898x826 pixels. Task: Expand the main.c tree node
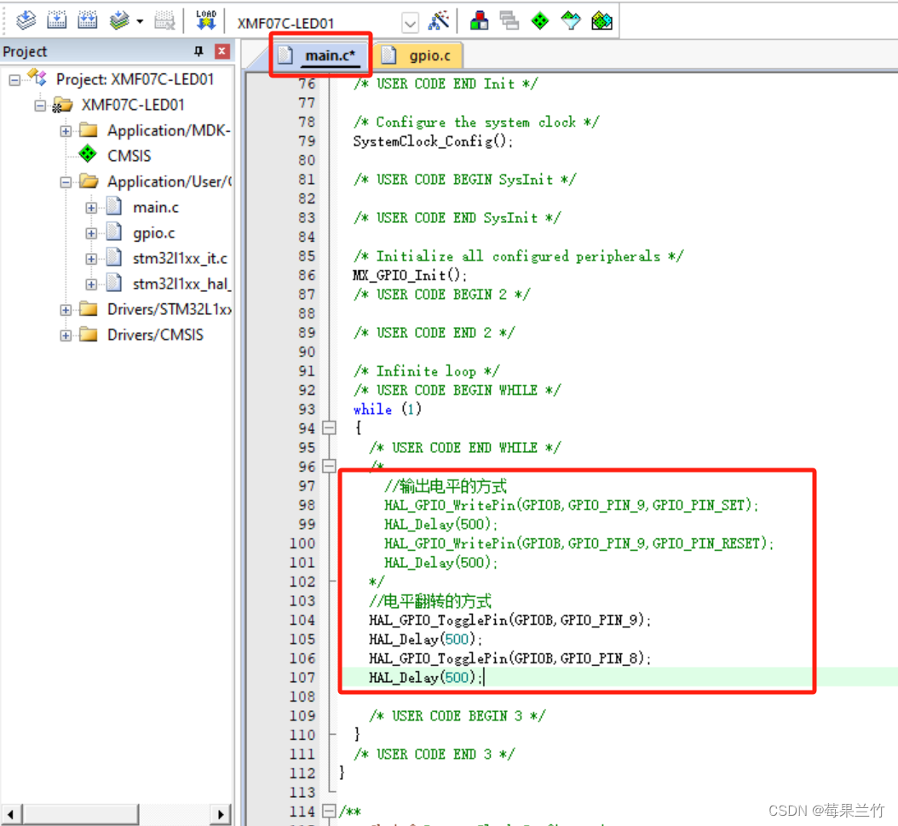coord(91,206)
